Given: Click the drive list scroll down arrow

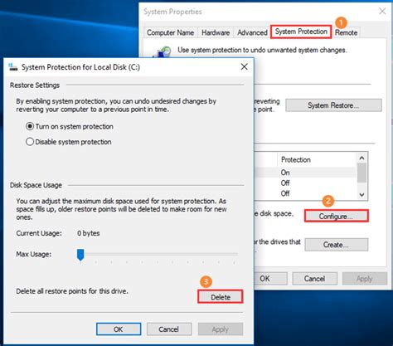Looking at the screenshot, I should click(361, 195).
